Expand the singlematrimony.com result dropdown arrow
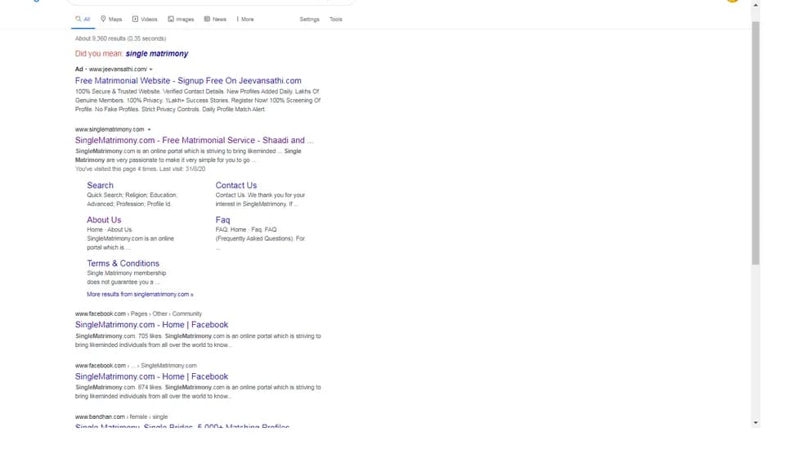This screenshot has height=450, width=785. 149,129
